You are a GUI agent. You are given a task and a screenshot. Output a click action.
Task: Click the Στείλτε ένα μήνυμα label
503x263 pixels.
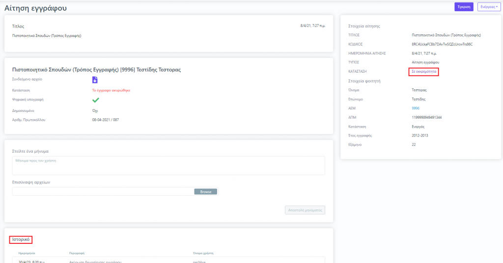pos(30,151)
